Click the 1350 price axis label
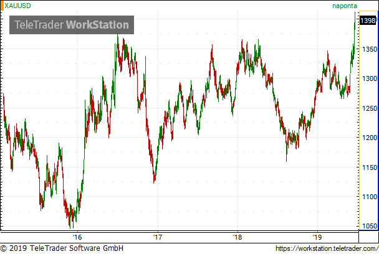Image resolution: width=379 pixels, height=254 pixels. 370,49
